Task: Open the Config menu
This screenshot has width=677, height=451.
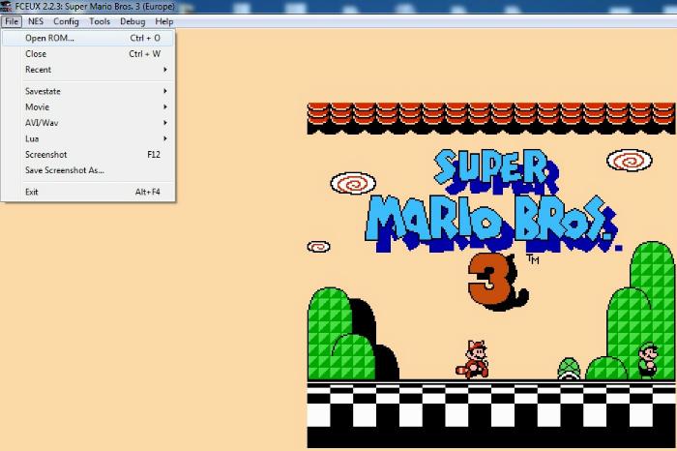Action: (66, 21)
